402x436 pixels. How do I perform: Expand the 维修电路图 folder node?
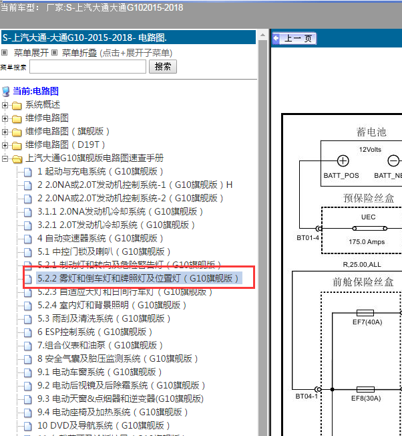pyautogui.click(x=5, y=119)
